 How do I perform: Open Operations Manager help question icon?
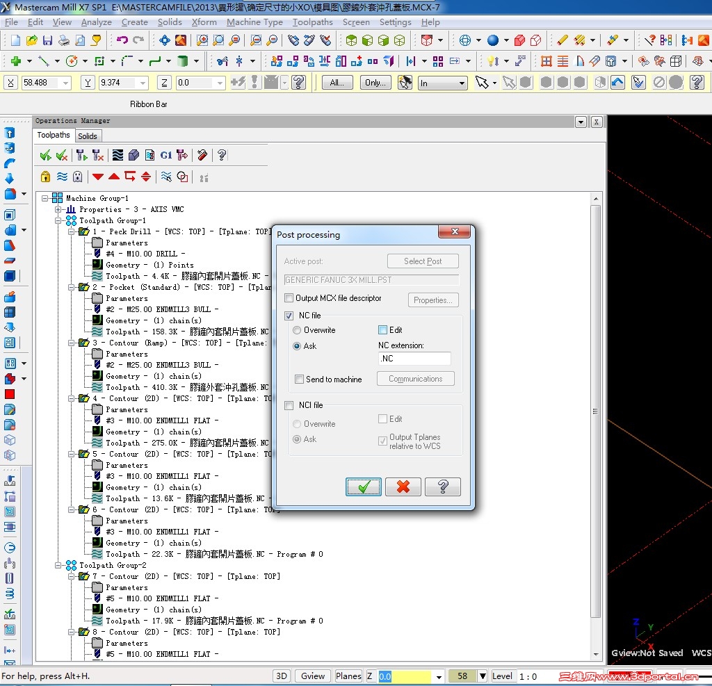[222, 155]
